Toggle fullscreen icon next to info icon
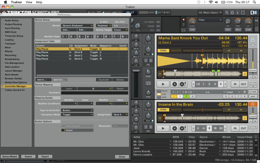Screen dimensions: 260x163 [243, 12]
